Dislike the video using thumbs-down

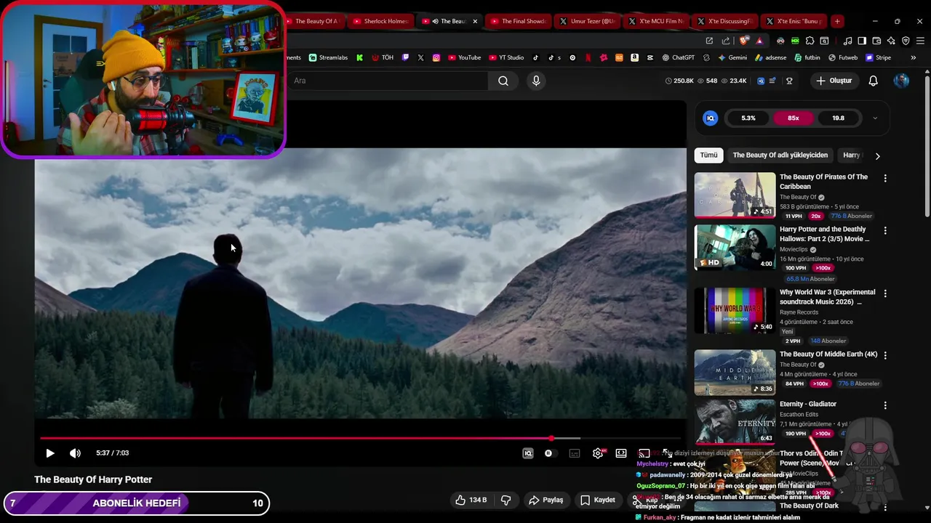tap(506, 500)
